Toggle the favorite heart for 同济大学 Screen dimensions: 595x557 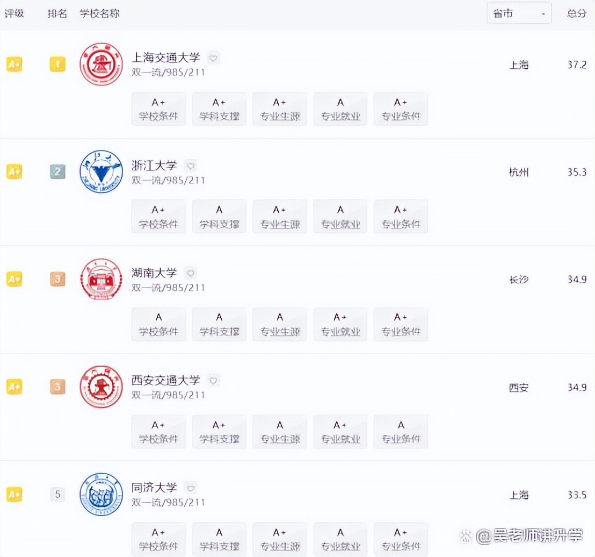pyautogui.click(x=191, y=488)
